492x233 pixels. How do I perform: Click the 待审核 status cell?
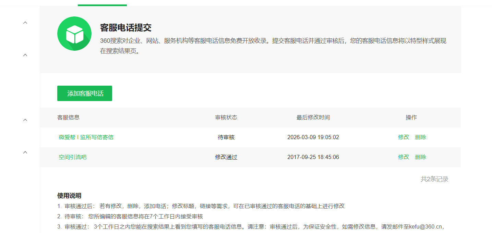click(226, 137)
